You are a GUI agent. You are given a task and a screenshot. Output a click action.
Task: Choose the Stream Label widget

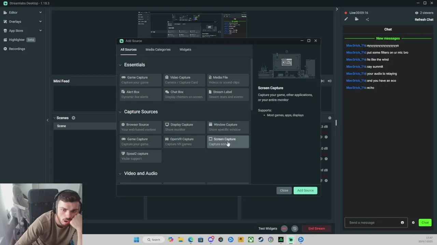(x=228, y=94)
